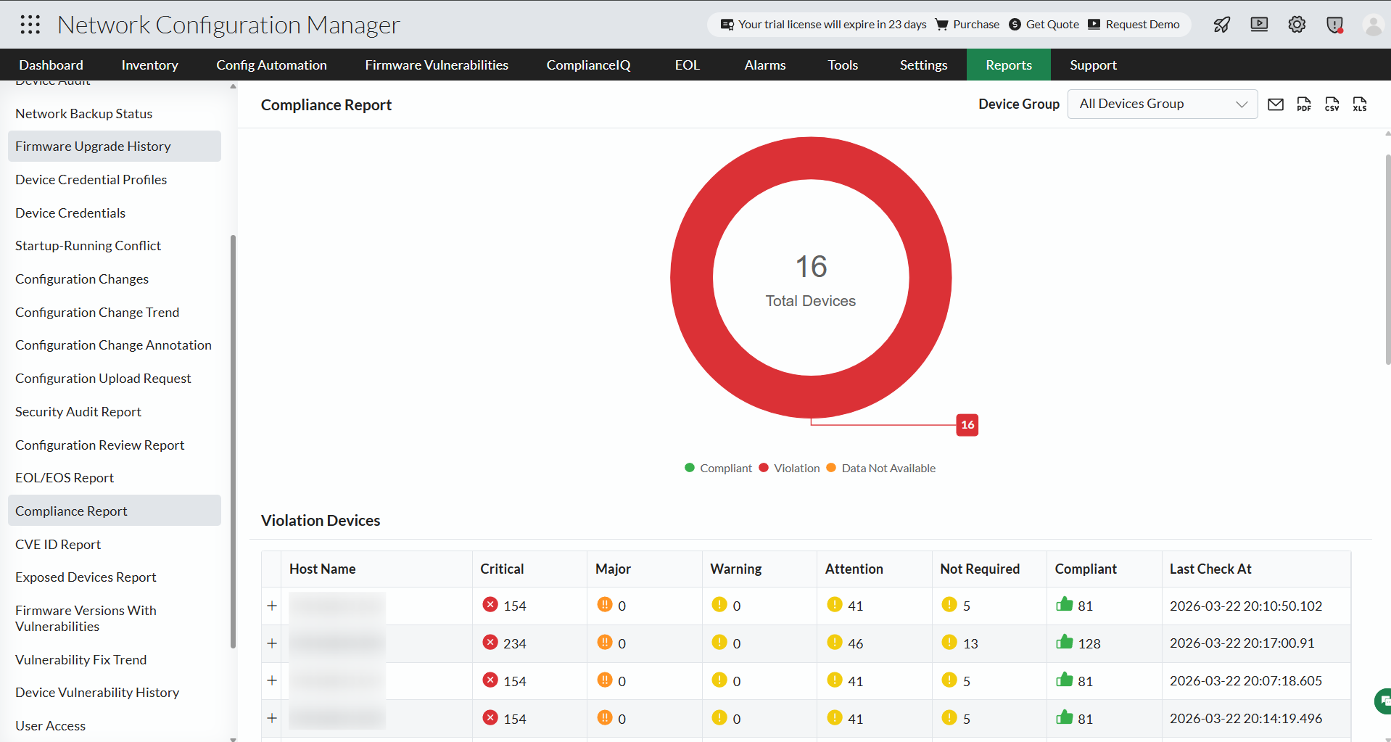
Task: Open the All Devices Group dropdown
Action: point(1161,104)
